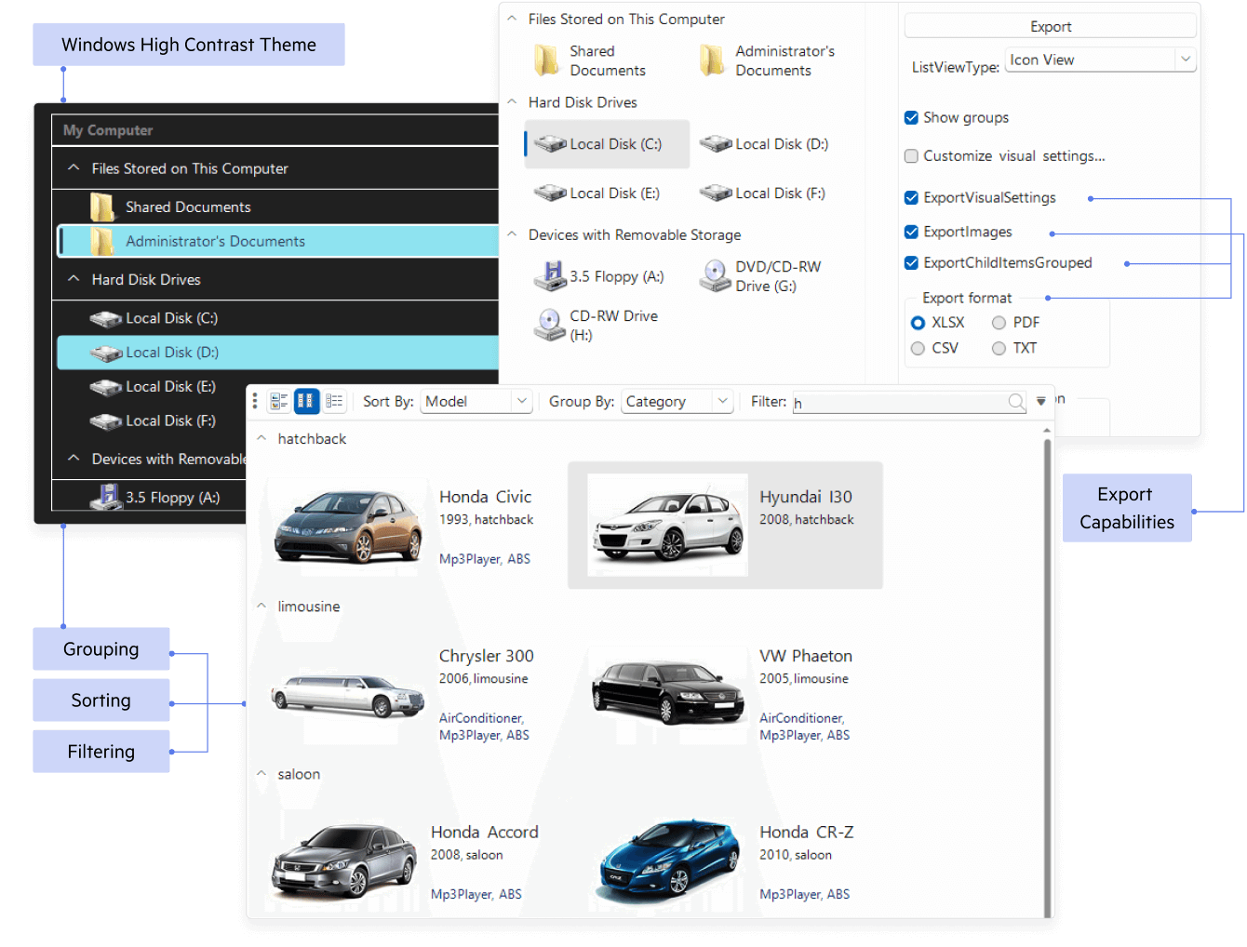Click the Windows High Contrast Theme label
1247x947 pixels.
point(188,44)
